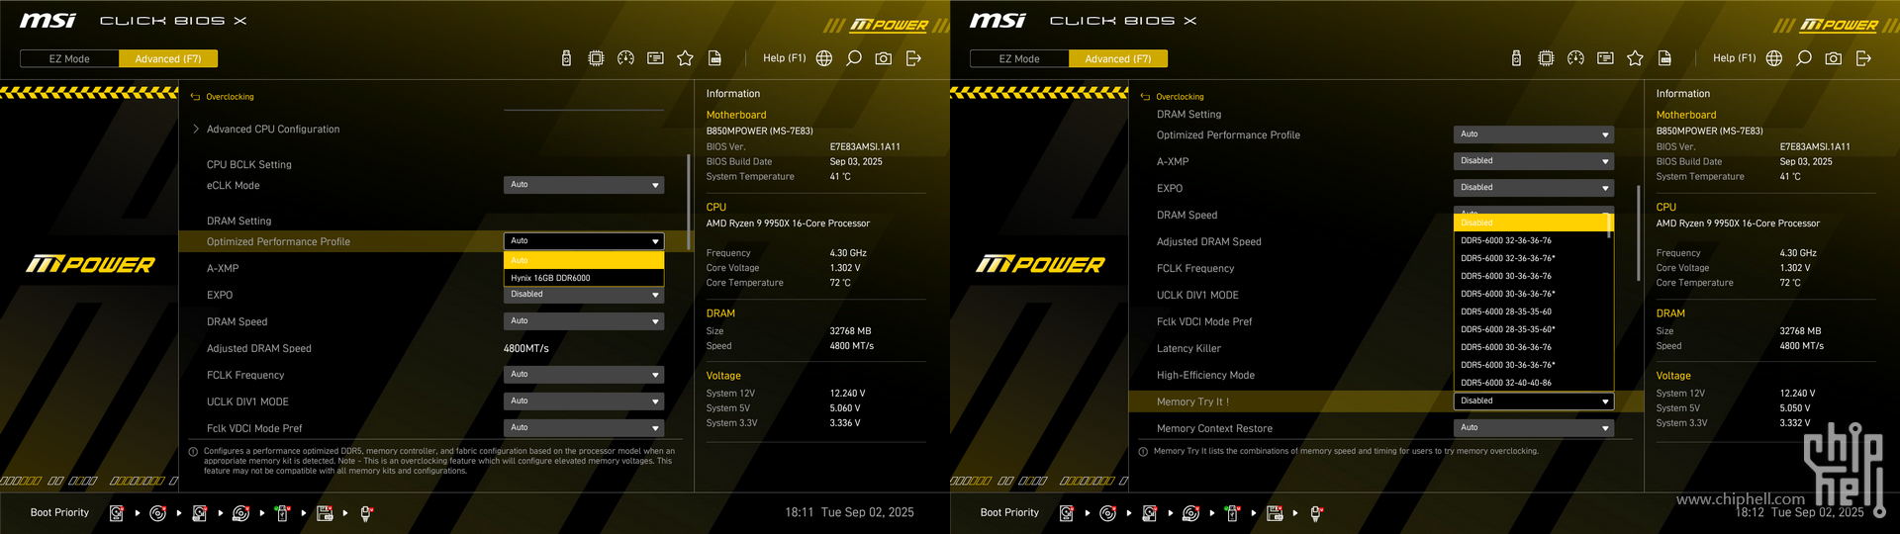
Task: Open A-XMP dropdown in right BIOS
Action: pyautogui.click(x=1534, y=161)
